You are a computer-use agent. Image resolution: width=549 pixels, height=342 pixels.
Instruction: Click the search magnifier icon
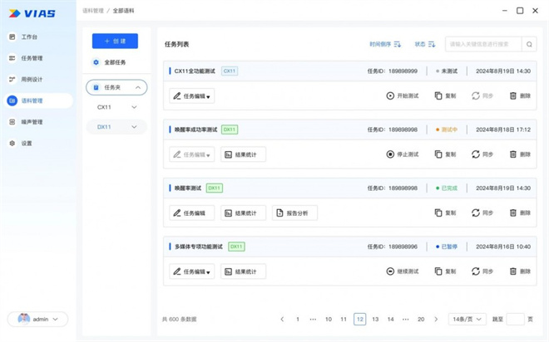point(529,44)
